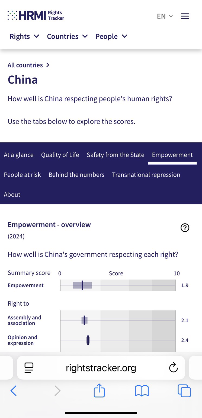Switch to the At a glance tab
The height and width of the screenshot is (418, 202).
19,155
